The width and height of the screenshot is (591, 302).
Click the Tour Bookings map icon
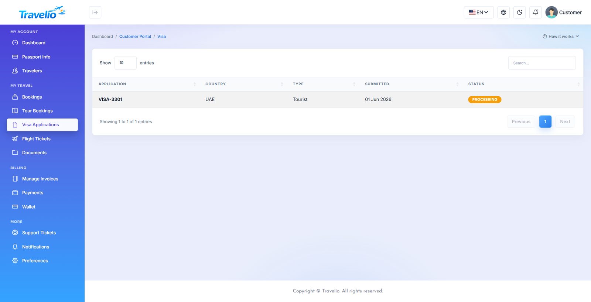coord(15,111)
